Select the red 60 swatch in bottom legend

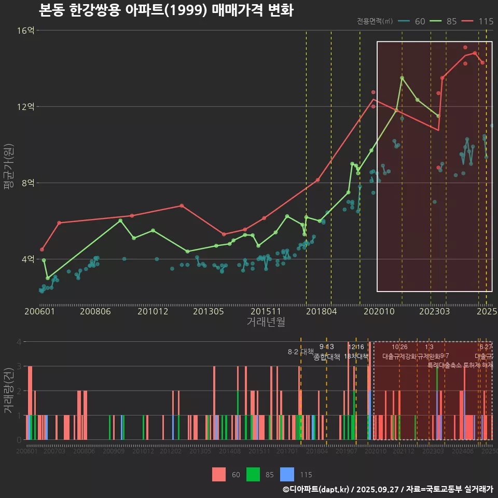point(219,474)
